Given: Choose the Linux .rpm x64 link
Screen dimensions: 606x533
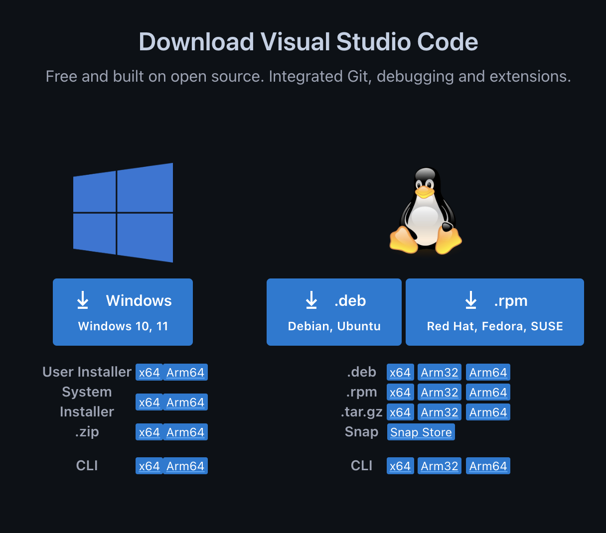Looking at the screenshot, I should click(400, 393).
